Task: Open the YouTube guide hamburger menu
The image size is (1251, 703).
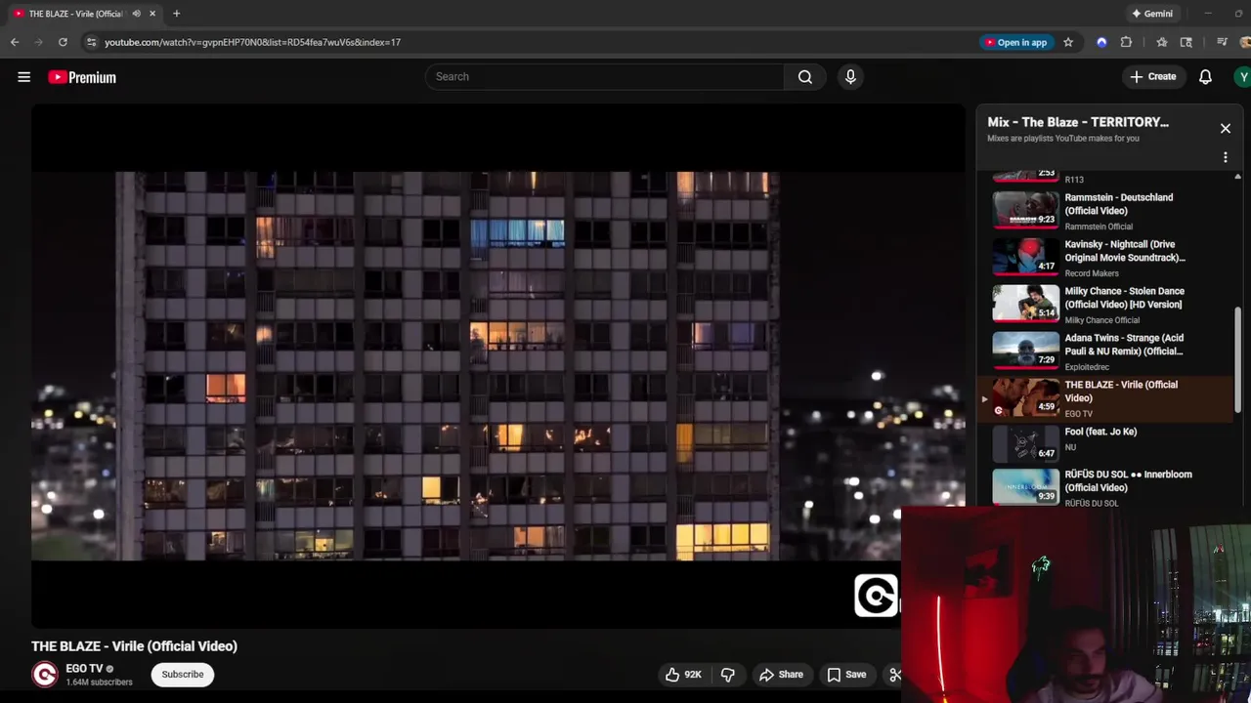Action: (x=24, y=77)
